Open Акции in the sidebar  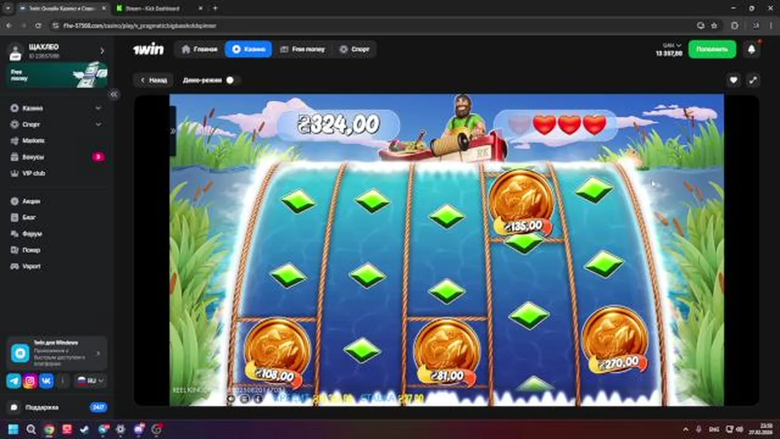(x=26, y=201)
